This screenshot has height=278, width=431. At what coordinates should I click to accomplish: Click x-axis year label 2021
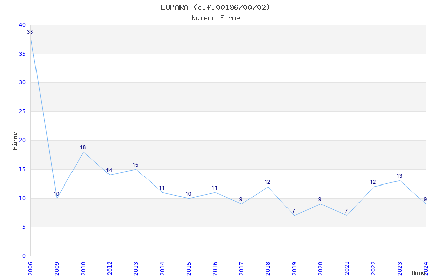(x=347, y=269)
